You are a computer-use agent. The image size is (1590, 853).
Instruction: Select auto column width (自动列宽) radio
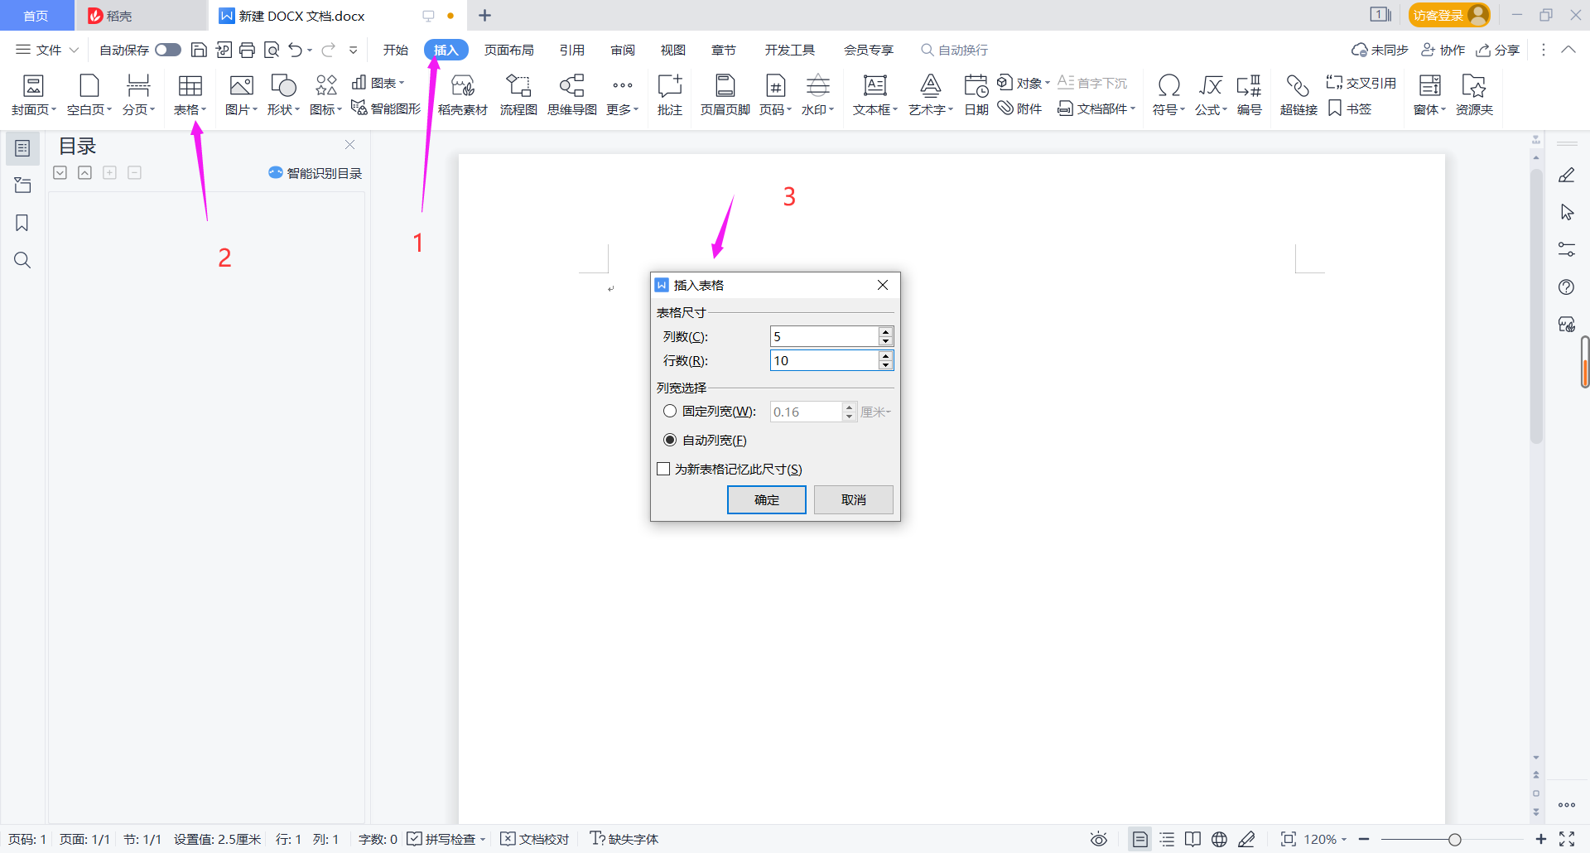670,440
